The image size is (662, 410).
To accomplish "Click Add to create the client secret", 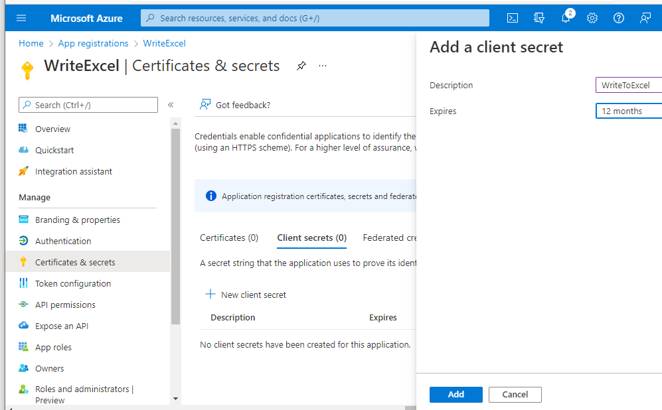I will point(456,394).
